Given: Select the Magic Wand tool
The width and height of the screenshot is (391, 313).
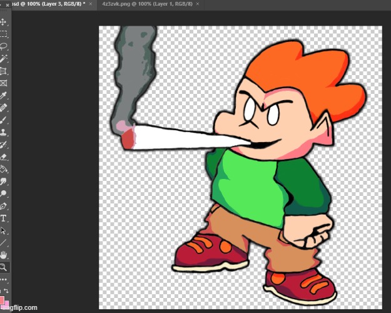Looking at the screenshot, I should (x=3, y=58).
